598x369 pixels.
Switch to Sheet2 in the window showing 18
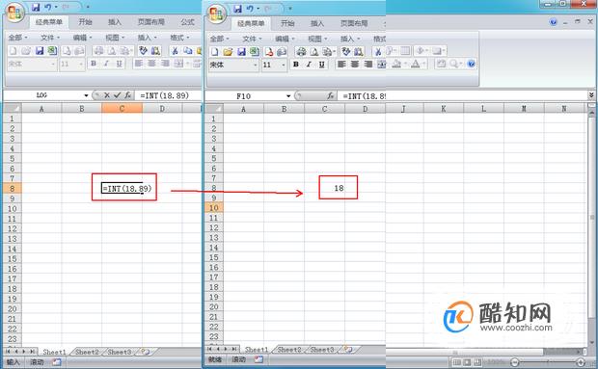click(x=288, y=349)
